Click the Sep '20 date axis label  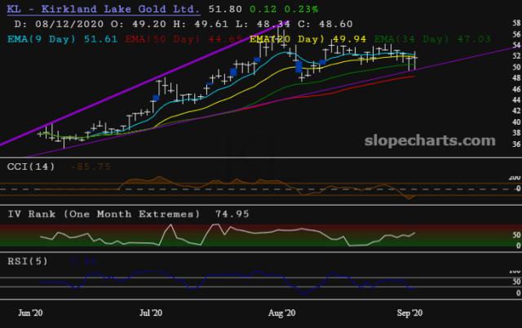408,312
